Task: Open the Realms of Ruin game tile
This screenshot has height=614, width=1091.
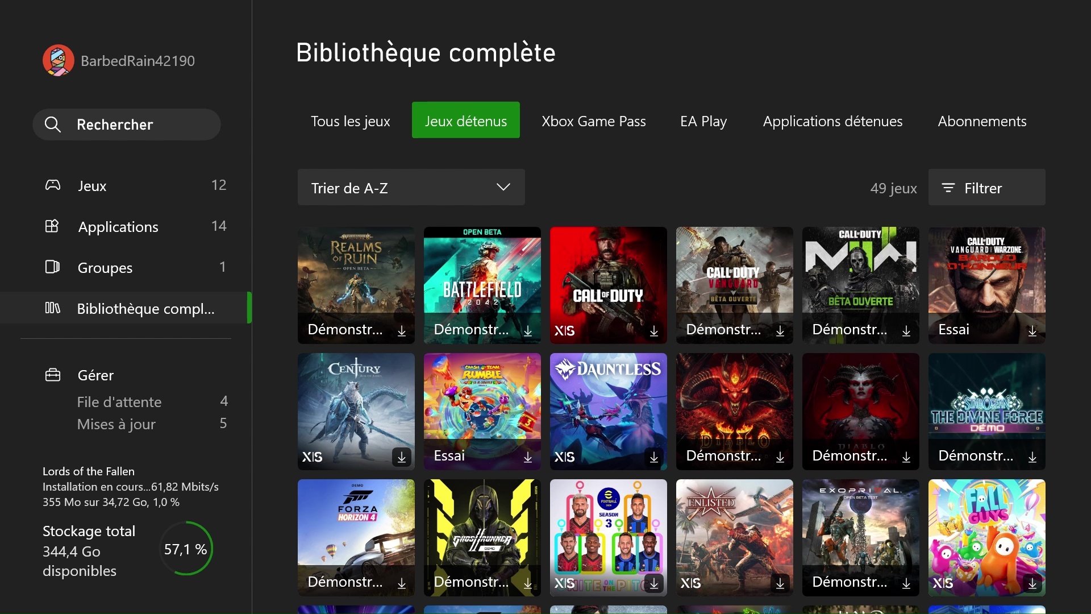Action: pos(356,285)
